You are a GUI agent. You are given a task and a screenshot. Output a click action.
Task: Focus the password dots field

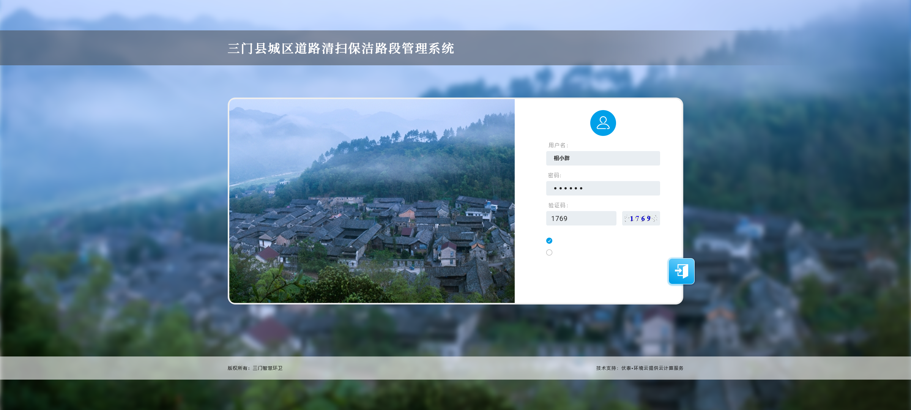point(603,188)
